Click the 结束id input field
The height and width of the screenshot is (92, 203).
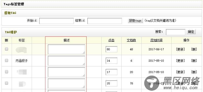point(105,21)
